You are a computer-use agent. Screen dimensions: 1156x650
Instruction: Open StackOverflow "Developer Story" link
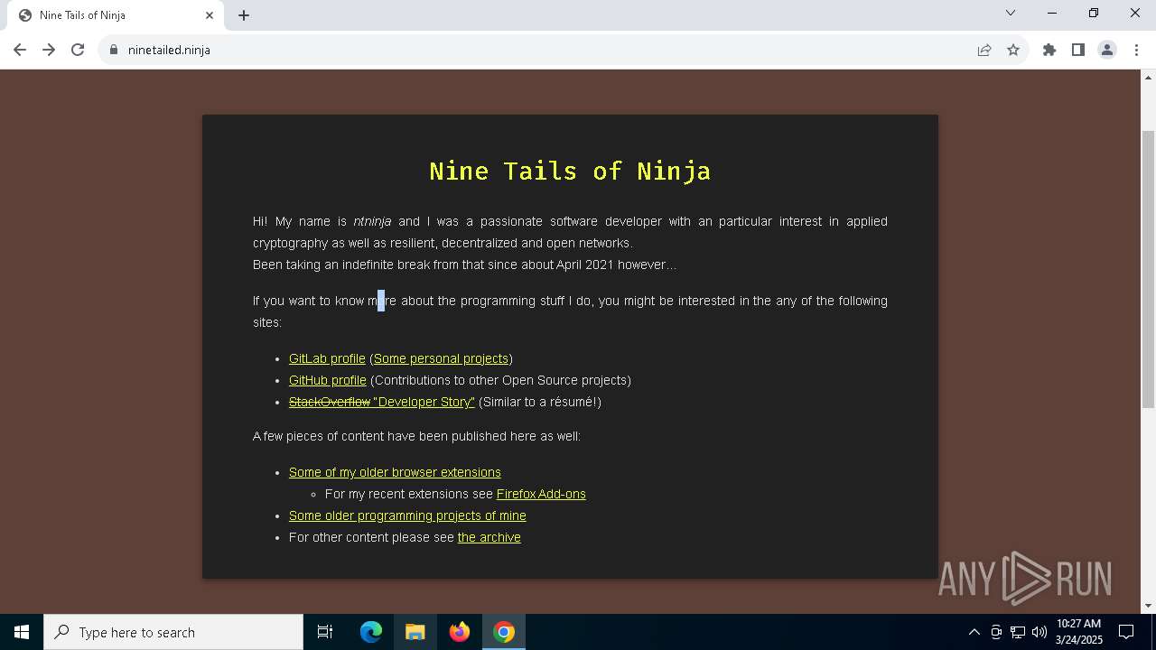point(382,402)
